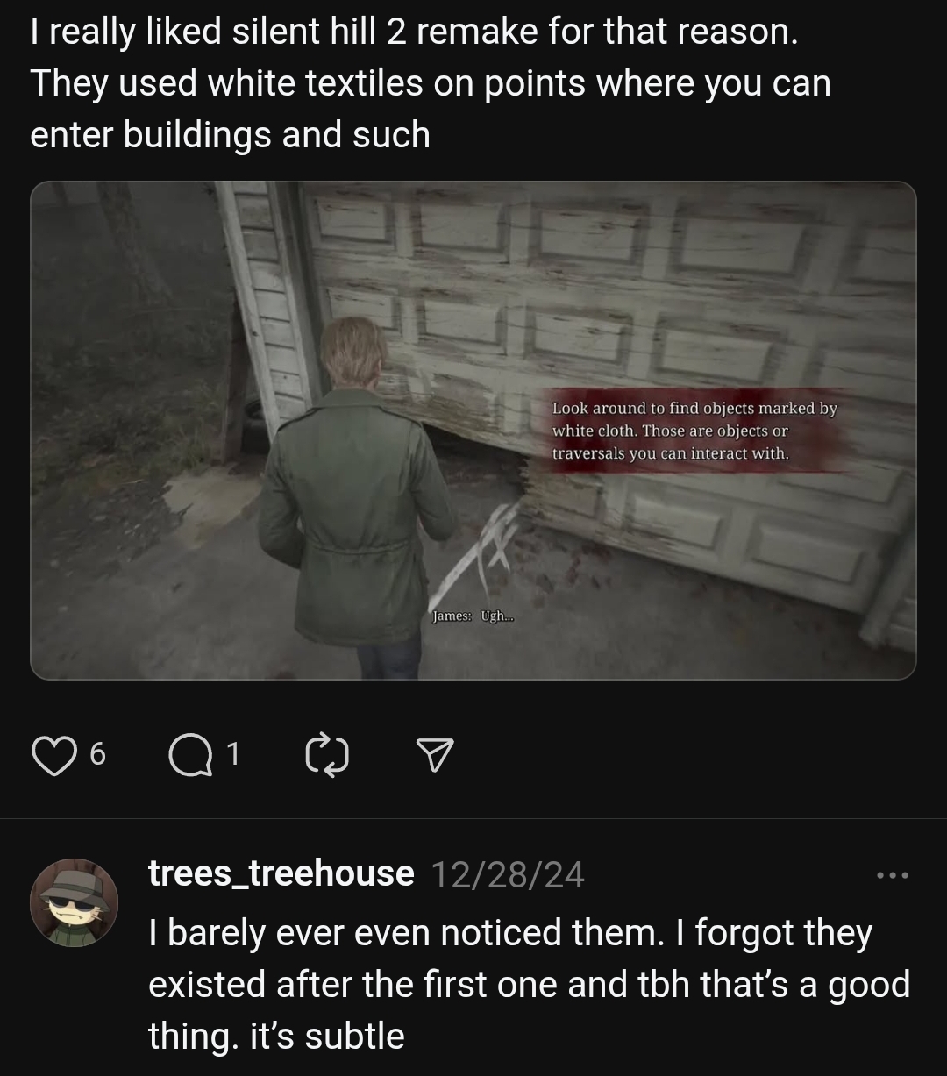Screen dimensions: 947x1076
Task: Repost using the circular arrows icon
Action: coord(328,755)
